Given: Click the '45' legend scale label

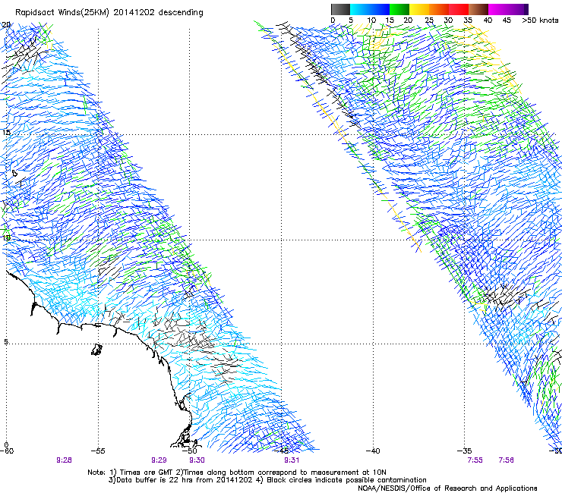Looking at the screenshot, I should pyautogui.click(x=507, y=20).
